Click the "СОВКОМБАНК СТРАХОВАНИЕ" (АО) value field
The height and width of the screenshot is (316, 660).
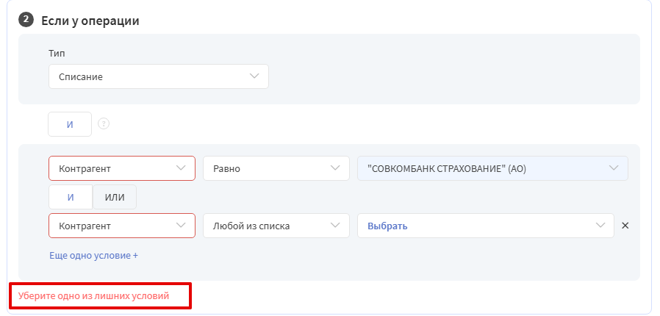point(492,168)
